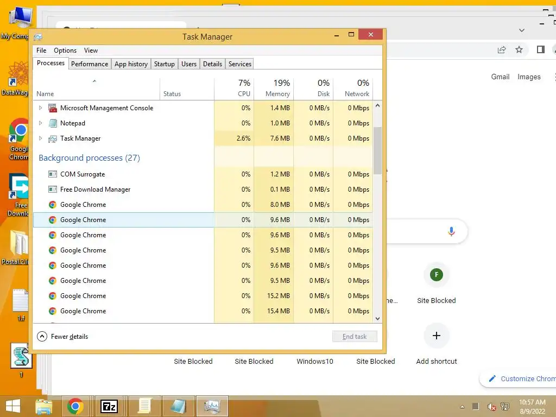556x417 pixels.
Task: Open the green F Site Blocked shortcut
Action: pyautogui.click(x=437, y=274)
